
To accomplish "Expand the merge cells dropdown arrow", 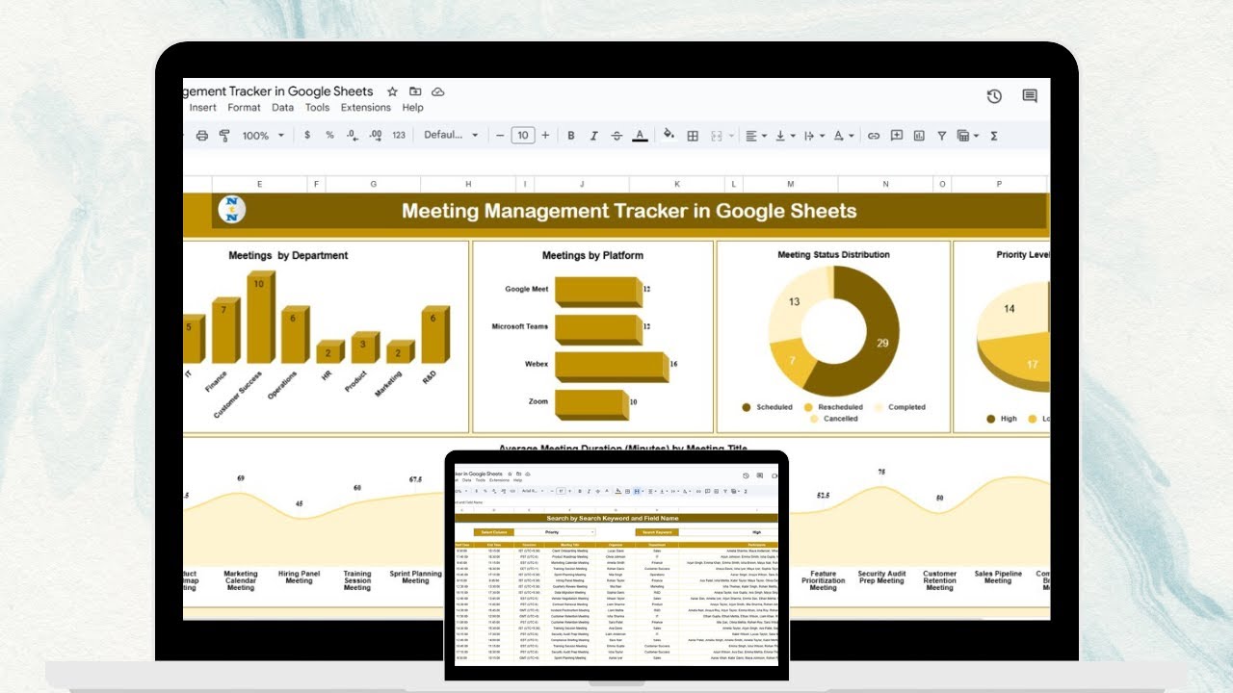I will point(732,136).
